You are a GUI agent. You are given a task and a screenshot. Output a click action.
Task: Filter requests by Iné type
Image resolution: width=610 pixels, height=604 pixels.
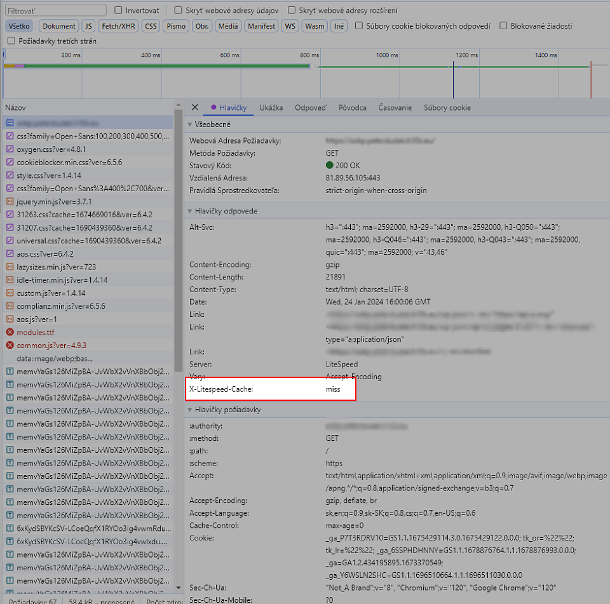click(x=339, y=26)
